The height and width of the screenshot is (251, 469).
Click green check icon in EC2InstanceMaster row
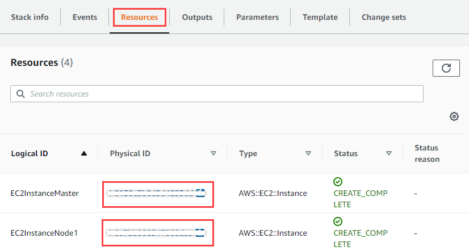click(338, 182)
